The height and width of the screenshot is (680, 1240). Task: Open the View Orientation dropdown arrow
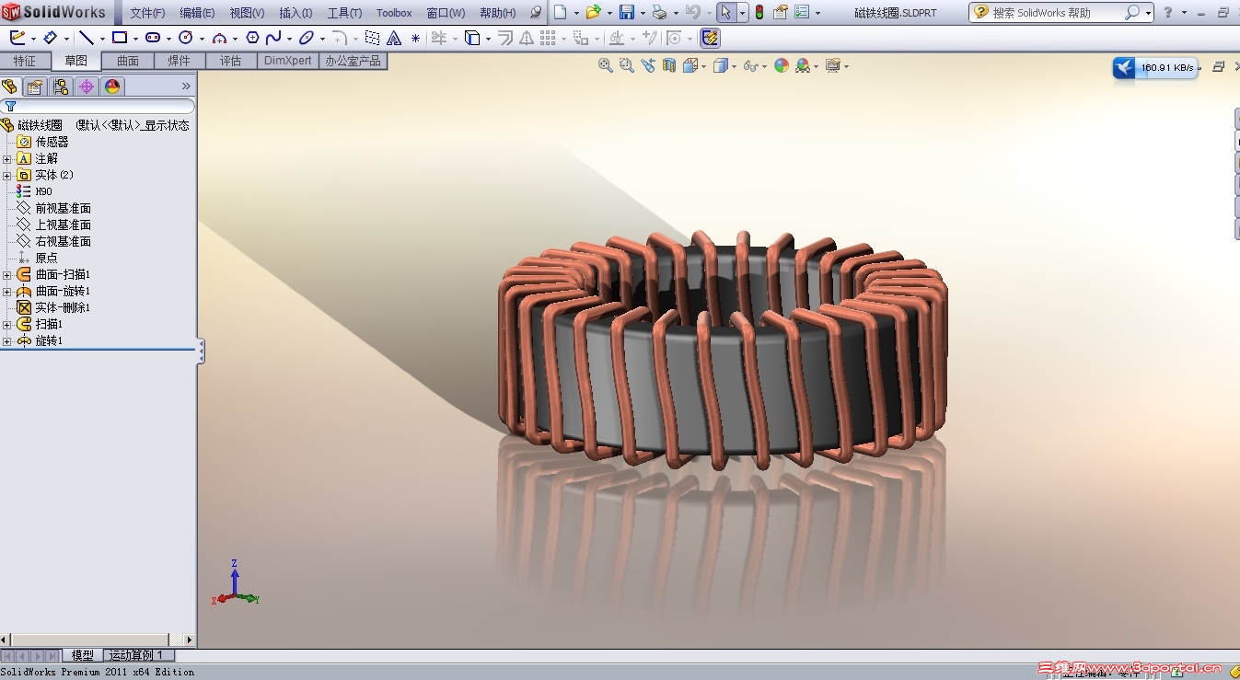[704, 66]
